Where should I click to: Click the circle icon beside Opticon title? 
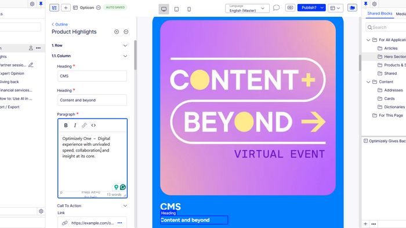tap(99, 8)
